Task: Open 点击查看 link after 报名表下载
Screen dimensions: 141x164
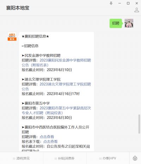Action: pyautogui.click(x=50, y=141)
